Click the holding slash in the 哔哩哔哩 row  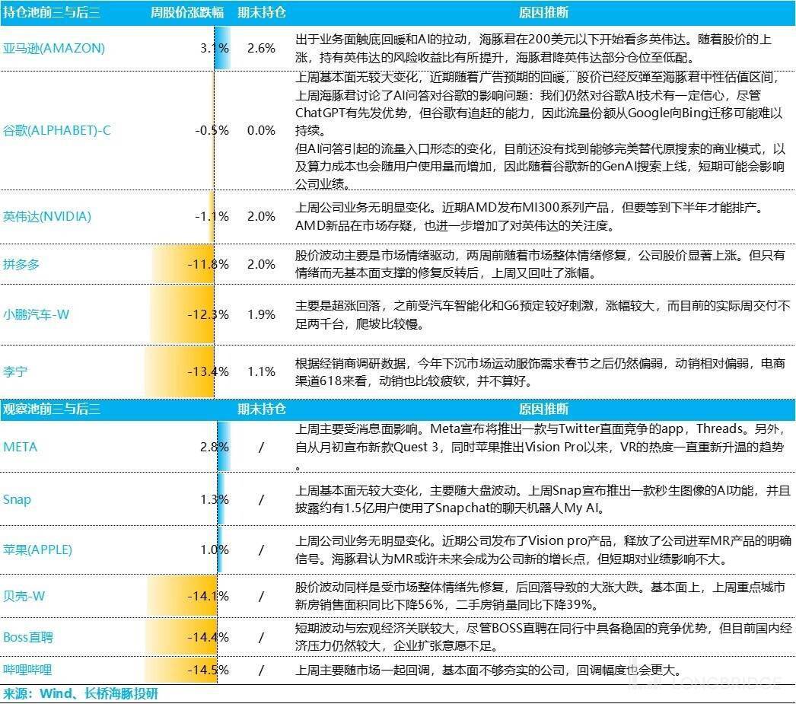click(262, 670)
